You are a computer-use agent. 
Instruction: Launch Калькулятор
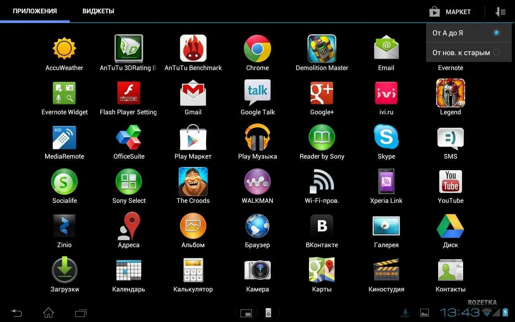click(193, 270)
